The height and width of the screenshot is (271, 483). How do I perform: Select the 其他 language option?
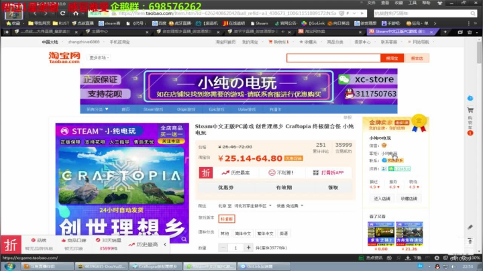click(225, 233)
